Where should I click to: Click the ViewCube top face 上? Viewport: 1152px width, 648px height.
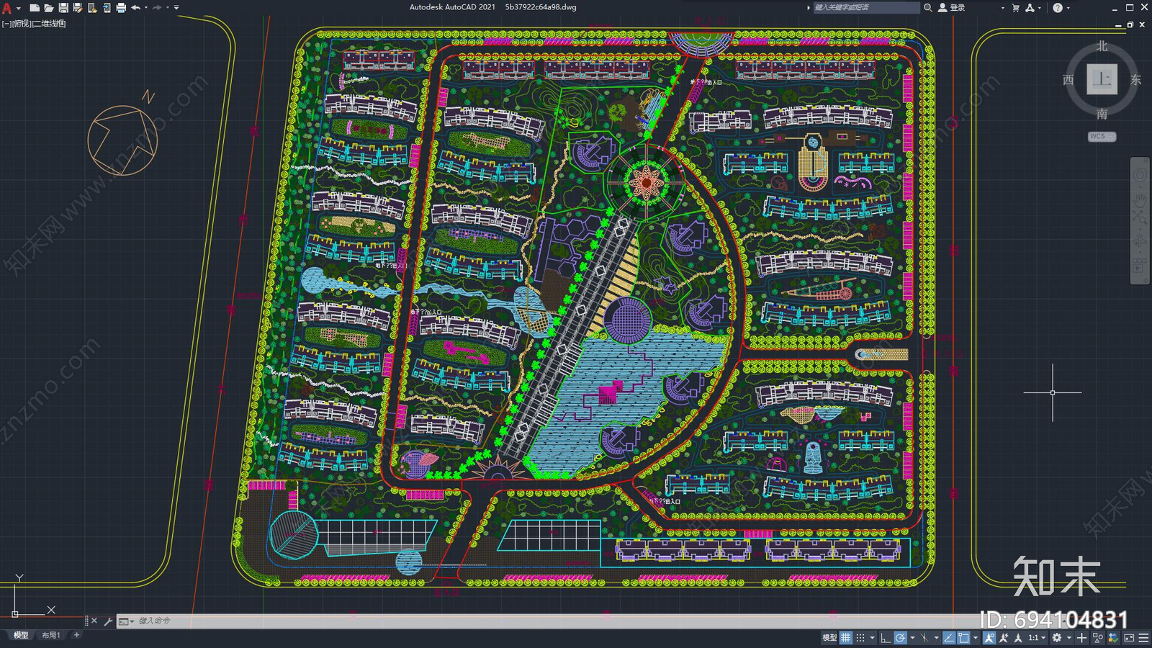(x=1102, y=79)
